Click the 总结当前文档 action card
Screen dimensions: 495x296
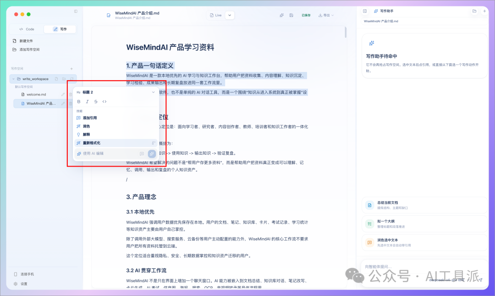tap(424, 205)
